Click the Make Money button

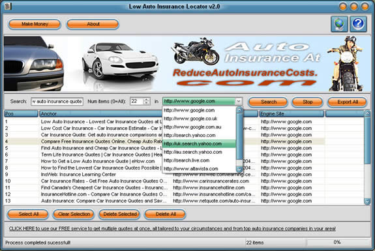[x=35, y=24]
